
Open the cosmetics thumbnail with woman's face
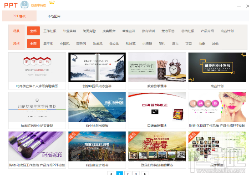tap(217, 107)
